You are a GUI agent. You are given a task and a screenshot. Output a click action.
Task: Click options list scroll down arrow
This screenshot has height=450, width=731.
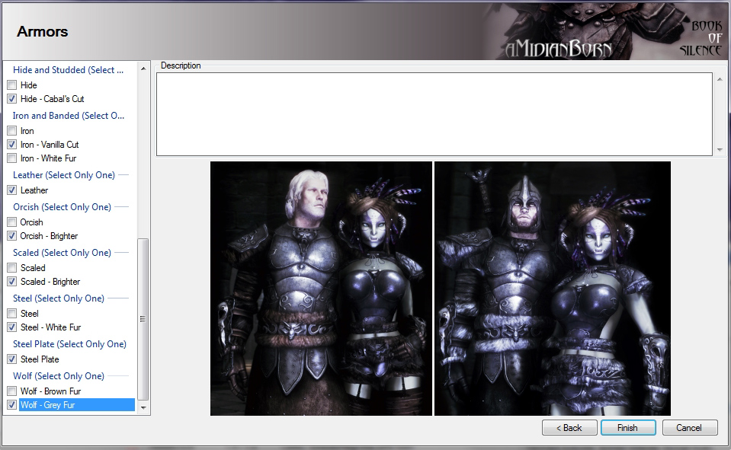click(x=143, y=407)
